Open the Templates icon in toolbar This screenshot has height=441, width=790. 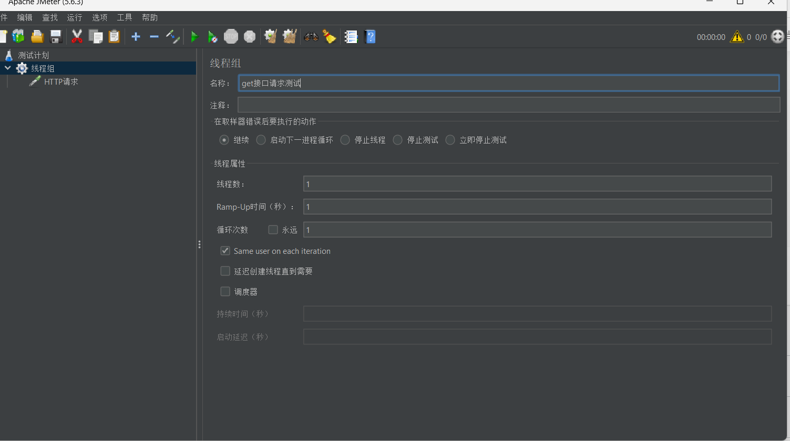[x=18, y=36]
